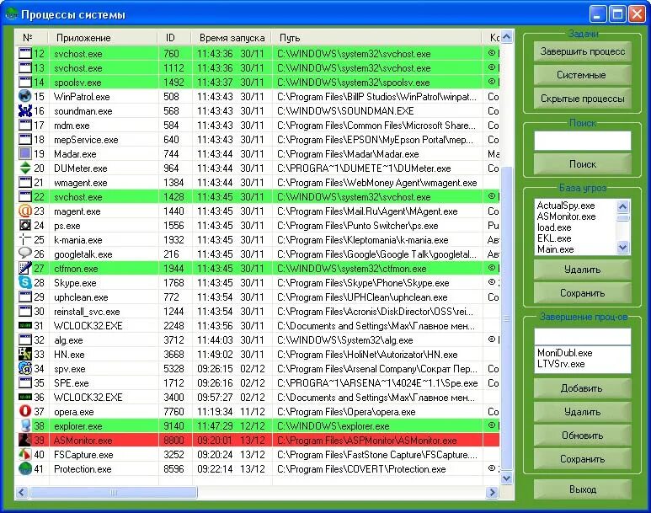651x513 pixels.
Task: Select MoniDubl.exe in termination list
Action: click(564, 353)
